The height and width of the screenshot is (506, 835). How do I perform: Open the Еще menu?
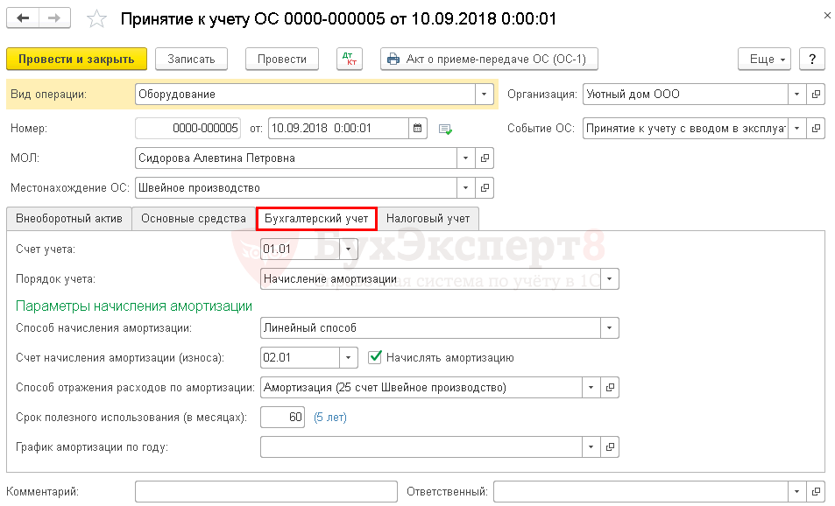pyautogui.click(x=765, y=59)
